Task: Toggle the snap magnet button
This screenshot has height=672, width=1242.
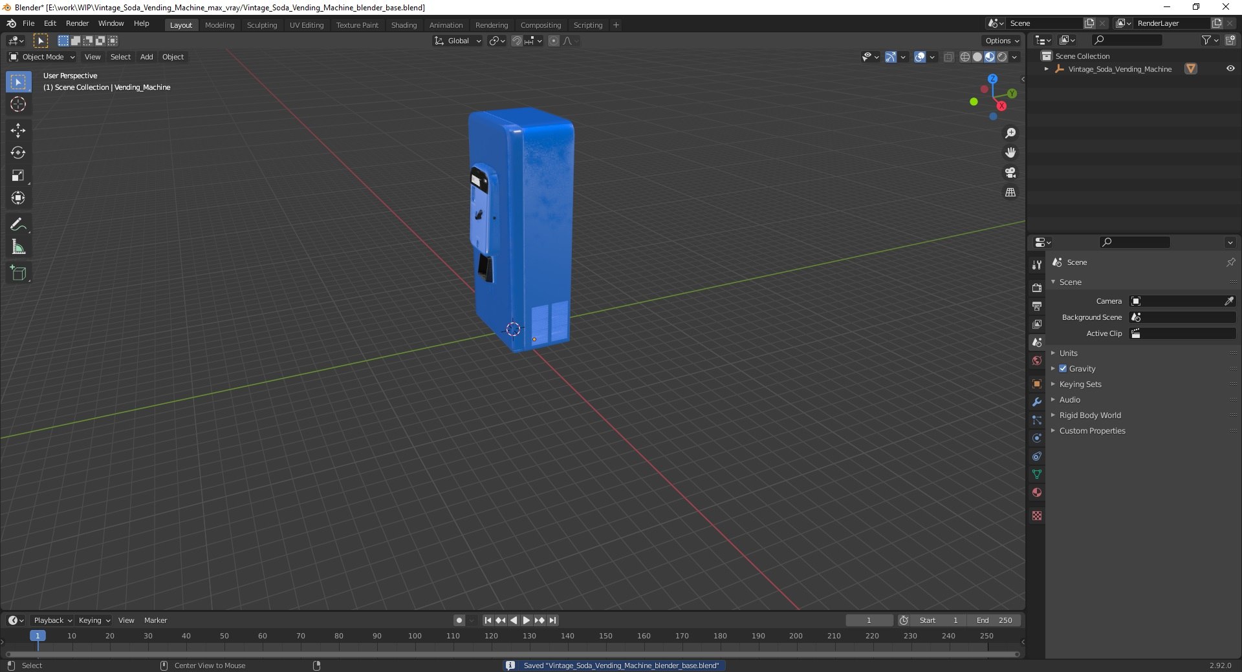Action: pos(517,41)
